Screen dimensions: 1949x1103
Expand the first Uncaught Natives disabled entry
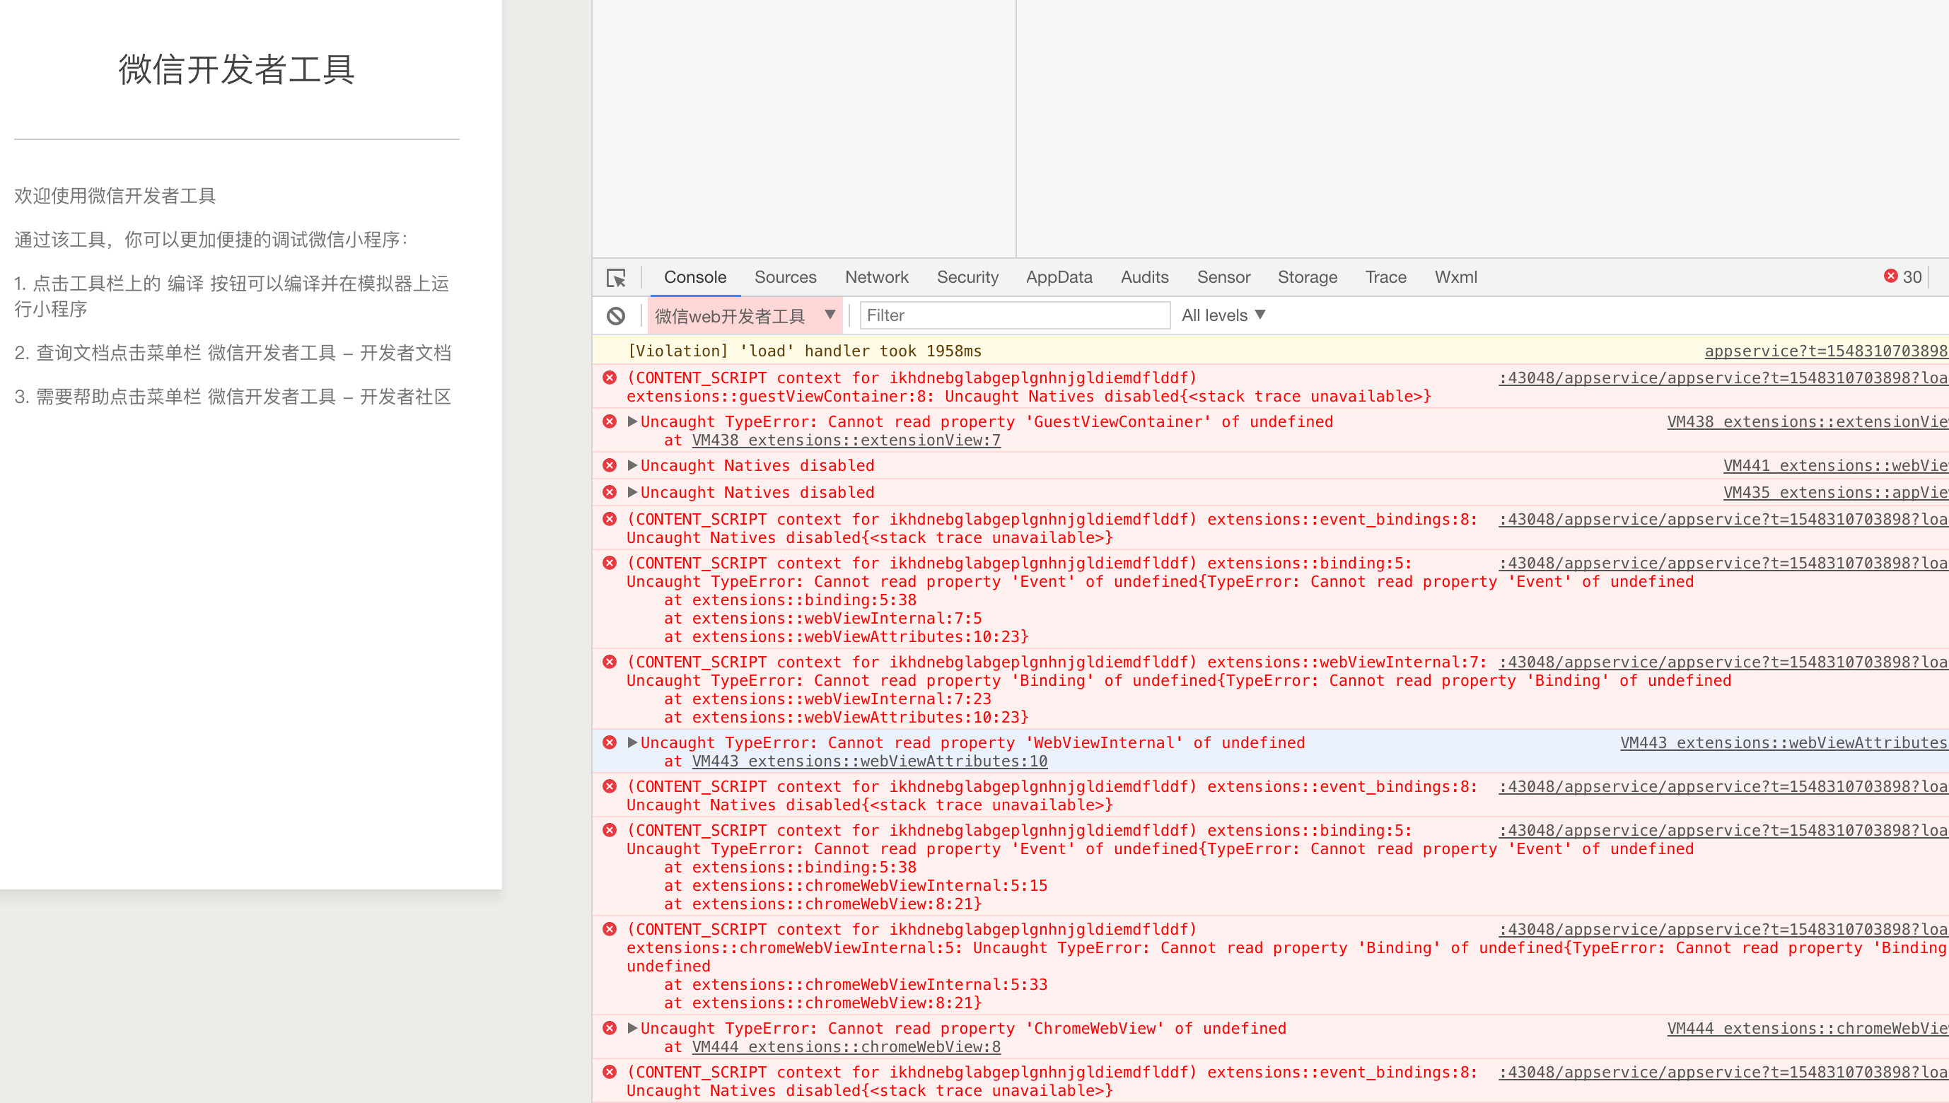tap(632, 465)
